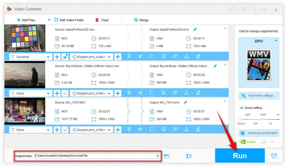
Task: Open metadata edit icon for MVI_7470 row
Action: pos(198,129)
